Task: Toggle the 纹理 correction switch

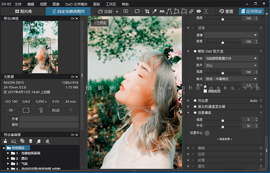Action: click(194, 160)
